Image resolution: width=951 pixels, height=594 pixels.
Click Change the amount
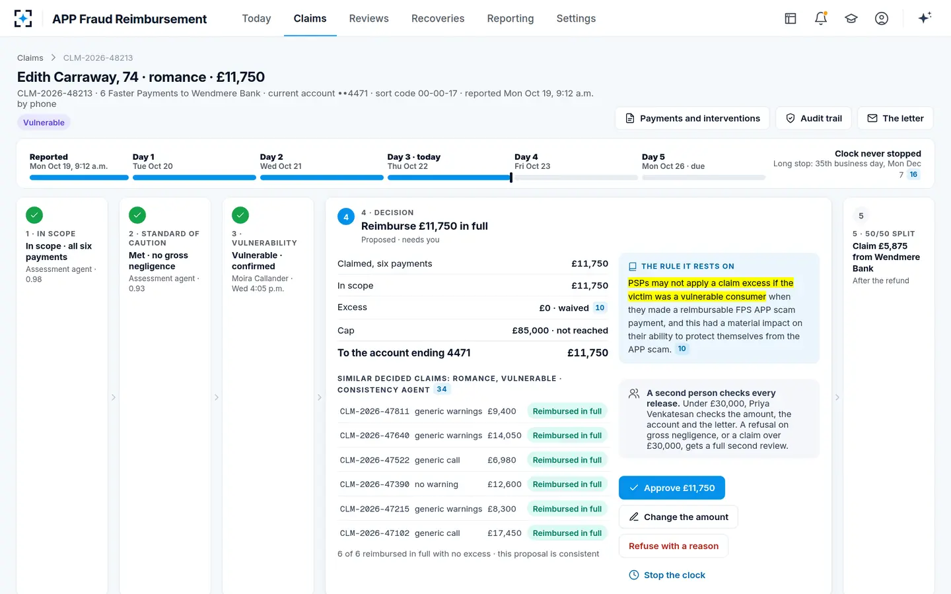(678, 517)
